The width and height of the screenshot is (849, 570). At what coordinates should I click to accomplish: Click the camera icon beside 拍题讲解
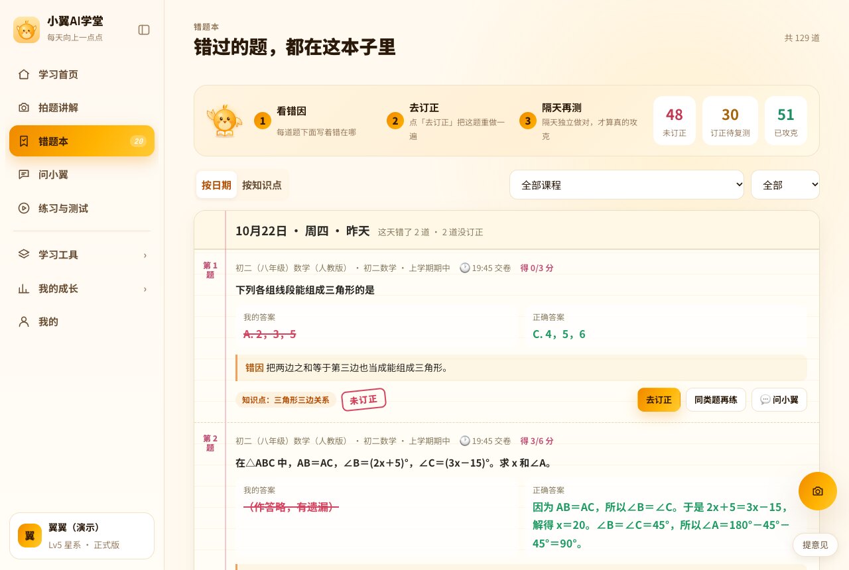(x=24, y=107)
